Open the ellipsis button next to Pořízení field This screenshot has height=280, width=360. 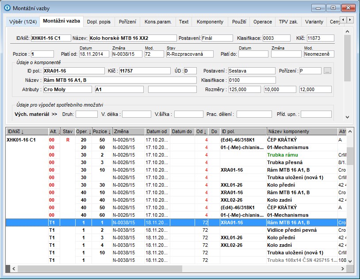tap(327, 71)
